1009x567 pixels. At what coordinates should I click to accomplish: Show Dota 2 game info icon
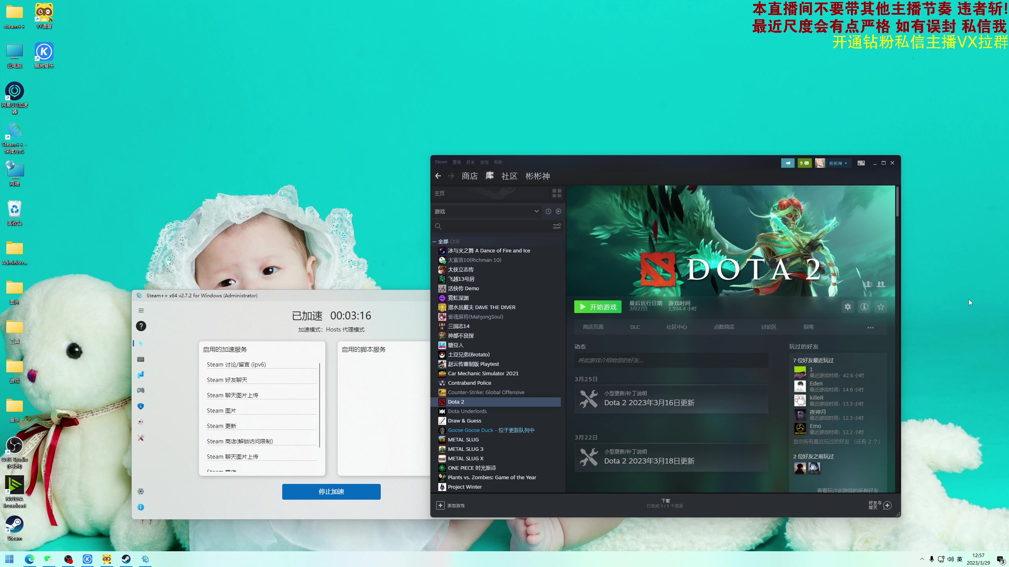point(864,307)
